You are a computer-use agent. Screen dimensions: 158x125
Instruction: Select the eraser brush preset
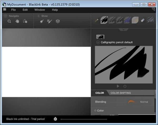[x=143, y=20]
